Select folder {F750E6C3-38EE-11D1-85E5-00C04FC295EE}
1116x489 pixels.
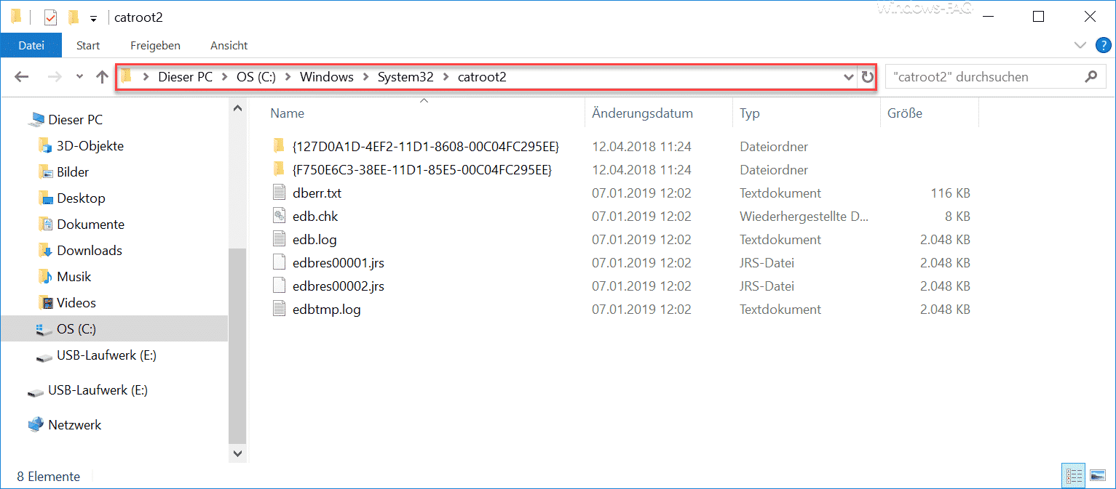[x=422, y=169]
